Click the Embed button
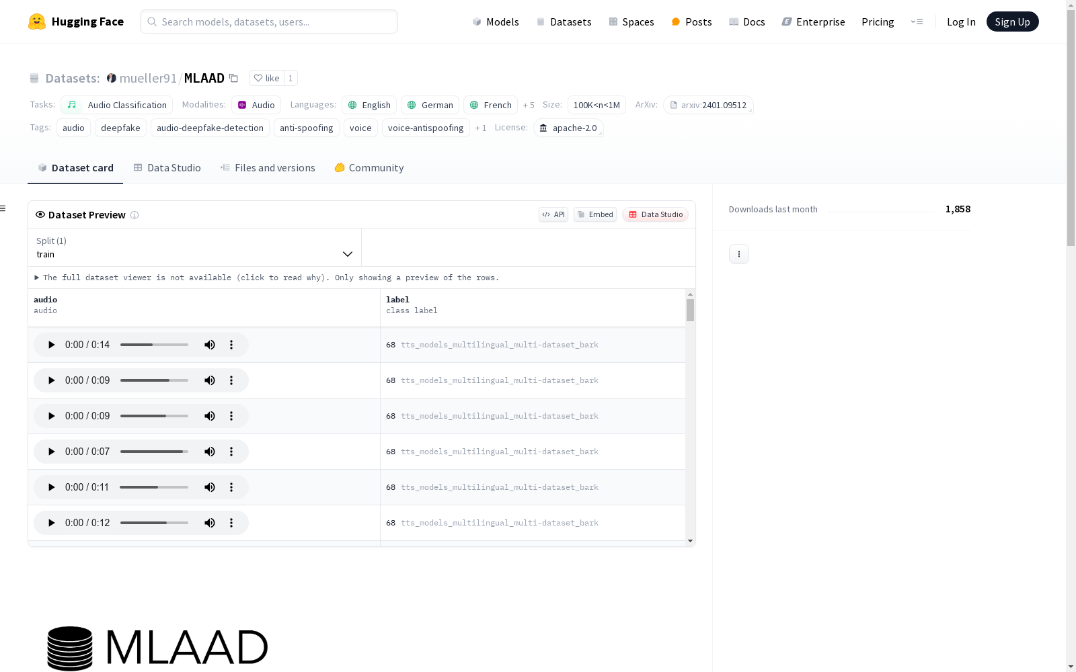Image resolution: width=1076 pixels, height=672 pixels. 595,214
